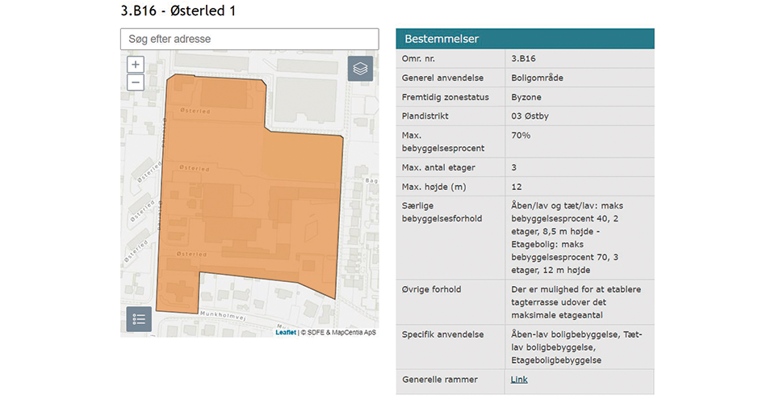Click the 'Omr. nr.' label
The image size is (775, 404).
tap(418, 58)
